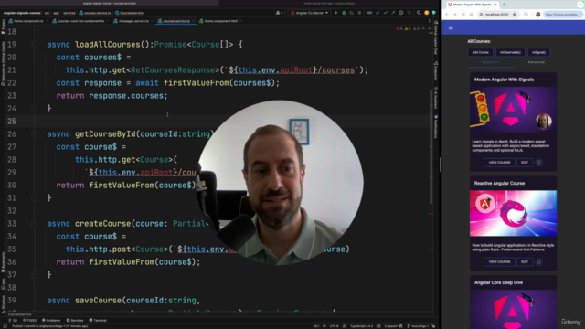Switch to home.component.html editor tab

[x=220, y=21]
